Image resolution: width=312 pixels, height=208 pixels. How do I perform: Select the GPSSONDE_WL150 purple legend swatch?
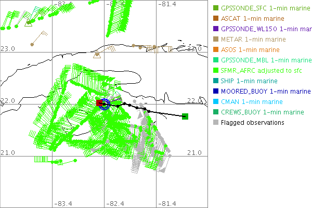point(216,29)
